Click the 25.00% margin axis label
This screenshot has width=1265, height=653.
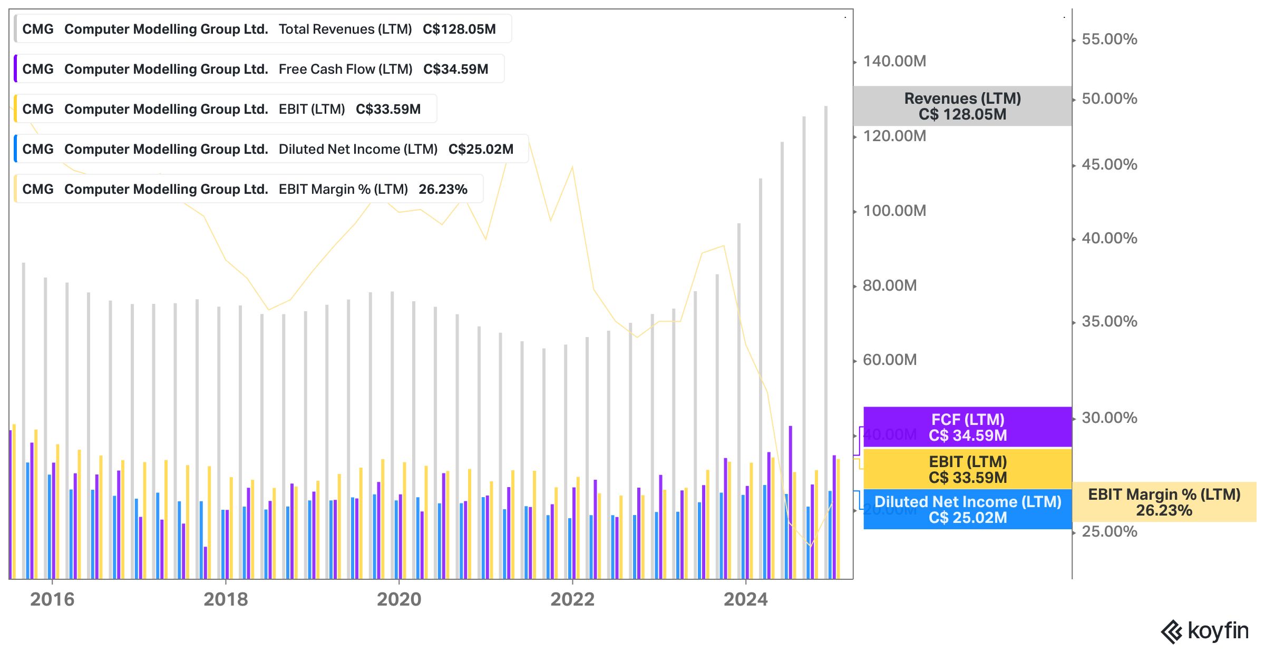tap(1110, 531)
